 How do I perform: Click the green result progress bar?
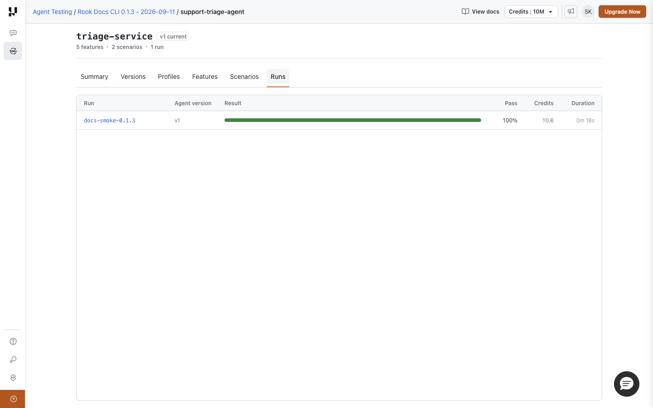tap(353, 120)
